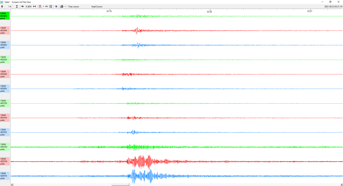Click the printer icon

point(62,7)
